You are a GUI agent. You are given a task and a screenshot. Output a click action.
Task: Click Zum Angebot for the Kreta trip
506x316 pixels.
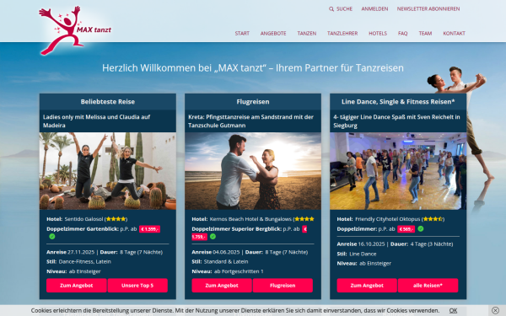point(222,286)
